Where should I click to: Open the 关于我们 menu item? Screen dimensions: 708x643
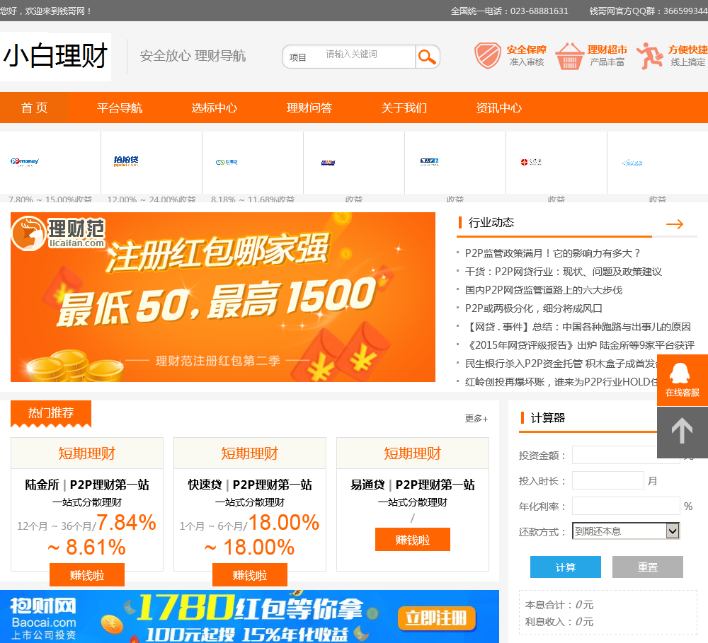pos(404,108)
